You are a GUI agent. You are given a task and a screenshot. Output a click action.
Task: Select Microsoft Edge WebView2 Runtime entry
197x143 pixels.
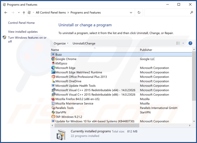click(x=79, y=72)
